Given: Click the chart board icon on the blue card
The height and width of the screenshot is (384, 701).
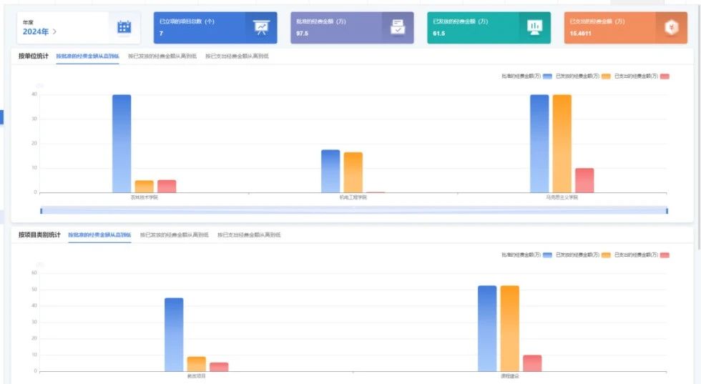Looking at the screenshot, I should [260, 27].
